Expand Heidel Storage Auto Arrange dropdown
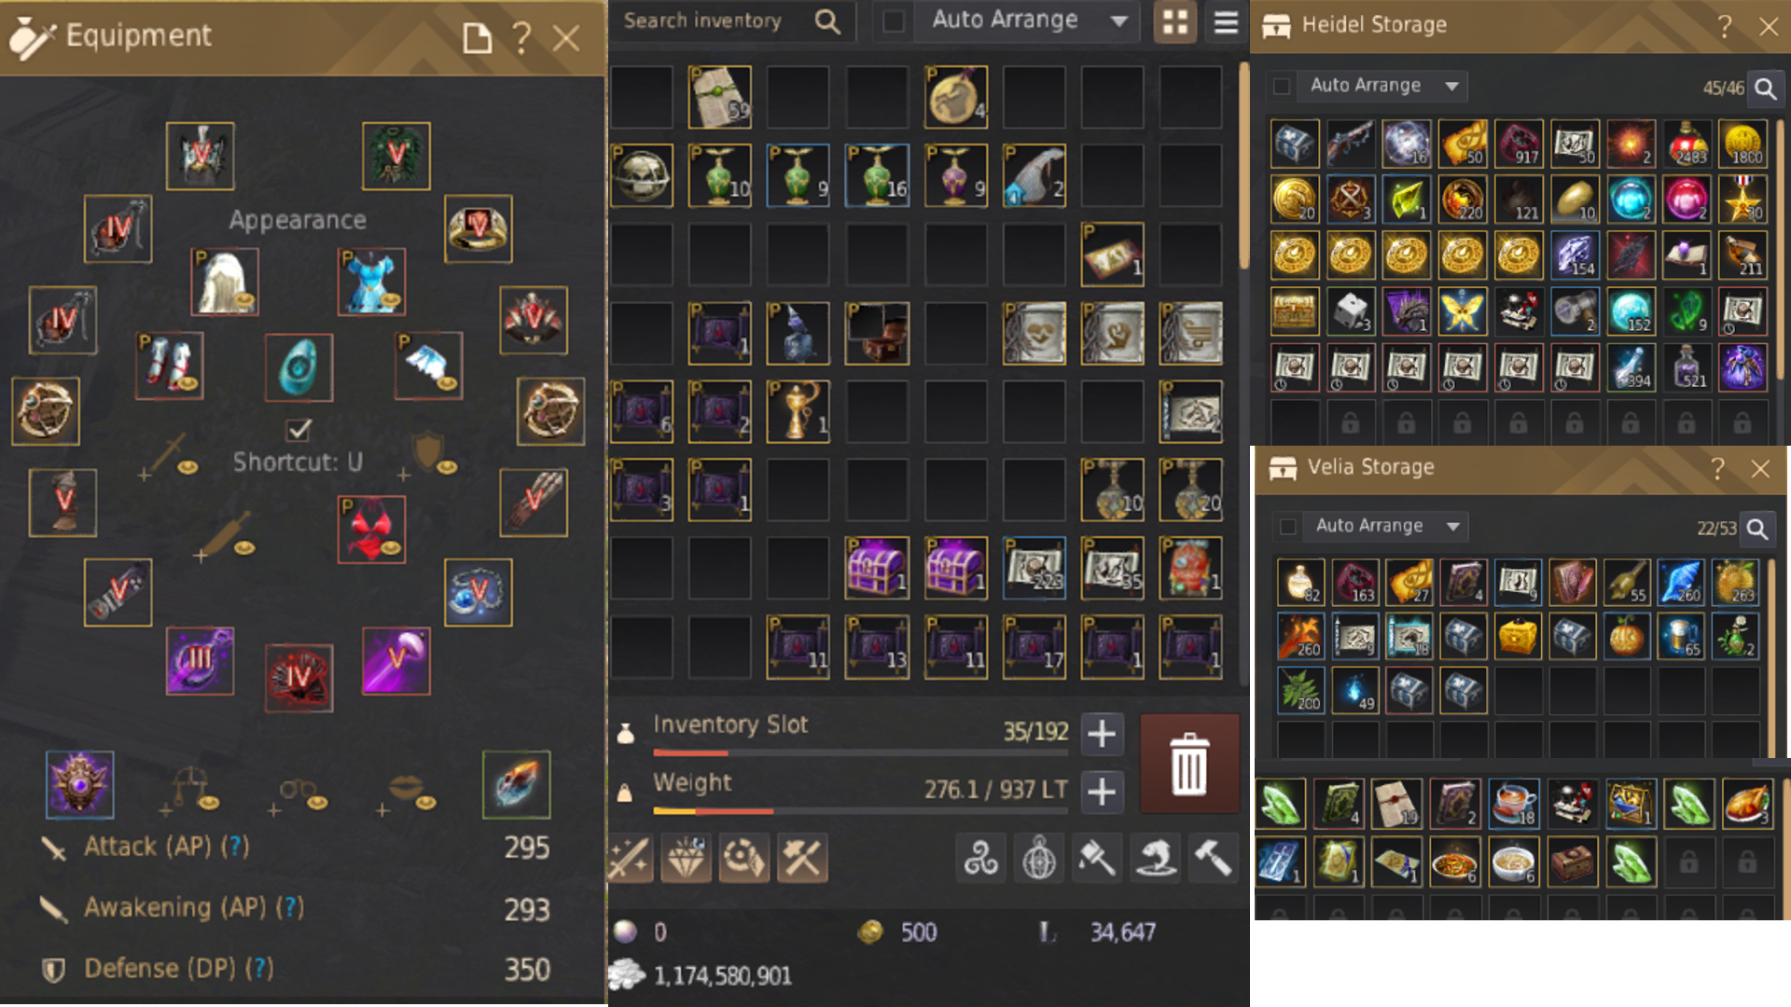The image size is (1791, 1007). click(1451, 86)
